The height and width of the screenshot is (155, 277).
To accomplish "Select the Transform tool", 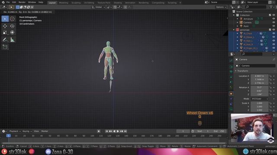I will (12, 32).
